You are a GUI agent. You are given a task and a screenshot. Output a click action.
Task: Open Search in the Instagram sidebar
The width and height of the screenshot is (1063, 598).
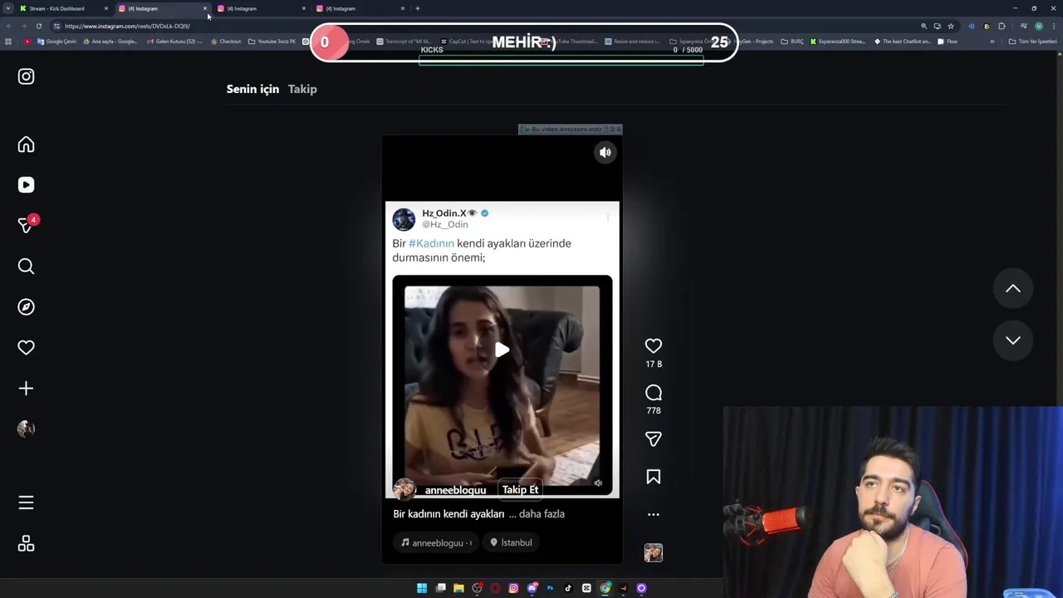coord(26,266)
